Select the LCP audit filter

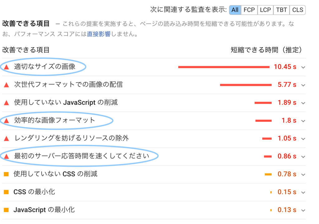point(265,10)
